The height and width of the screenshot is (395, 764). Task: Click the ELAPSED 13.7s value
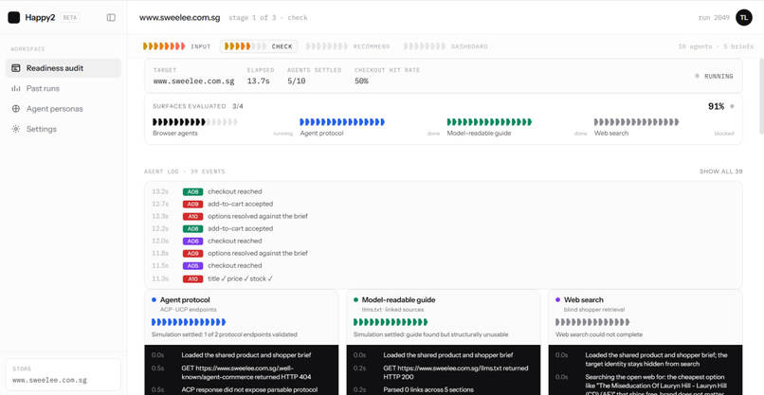coord(258,81)
